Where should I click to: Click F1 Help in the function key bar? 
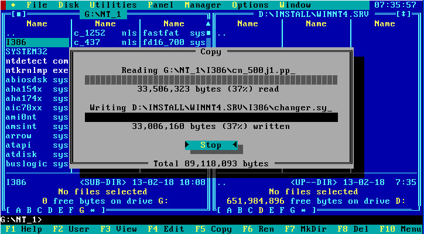pos(24,229)
